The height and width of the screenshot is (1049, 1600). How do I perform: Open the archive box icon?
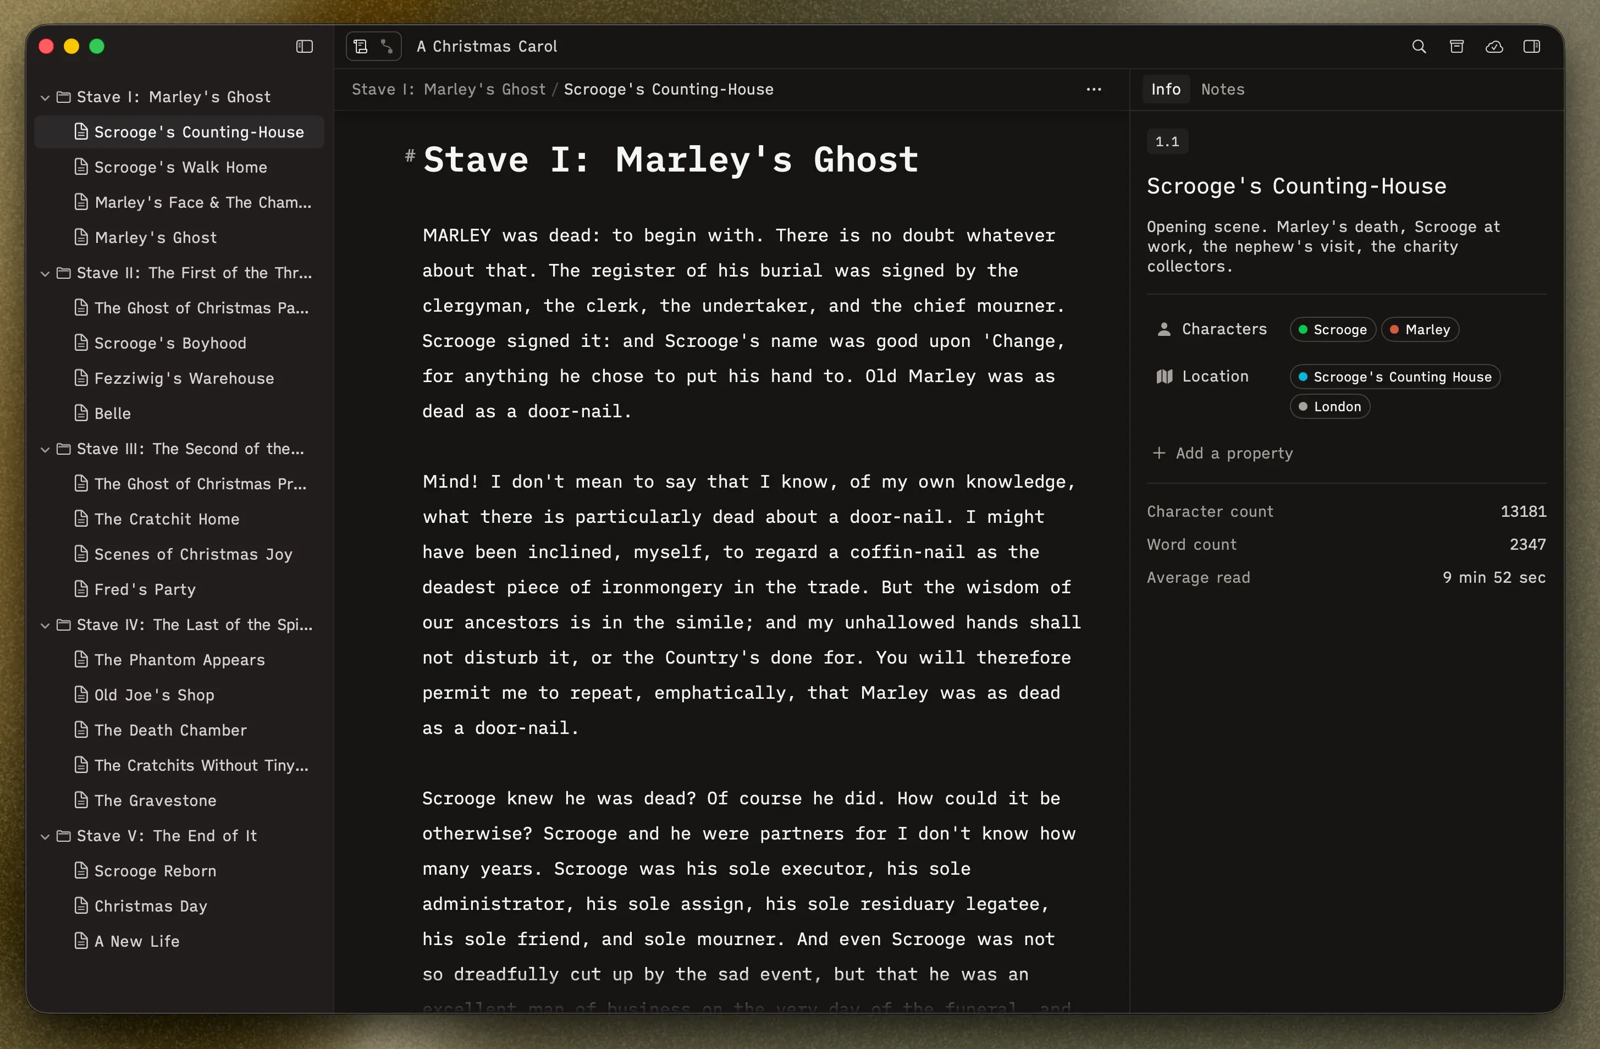(x=1456, y=46)
